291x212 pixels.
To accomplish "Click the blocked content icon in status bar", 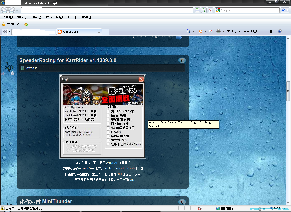I will click(x=200, y=208).
